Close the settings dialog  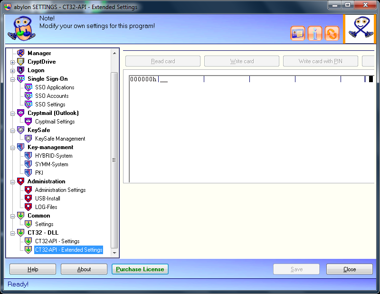coord(350,269)
